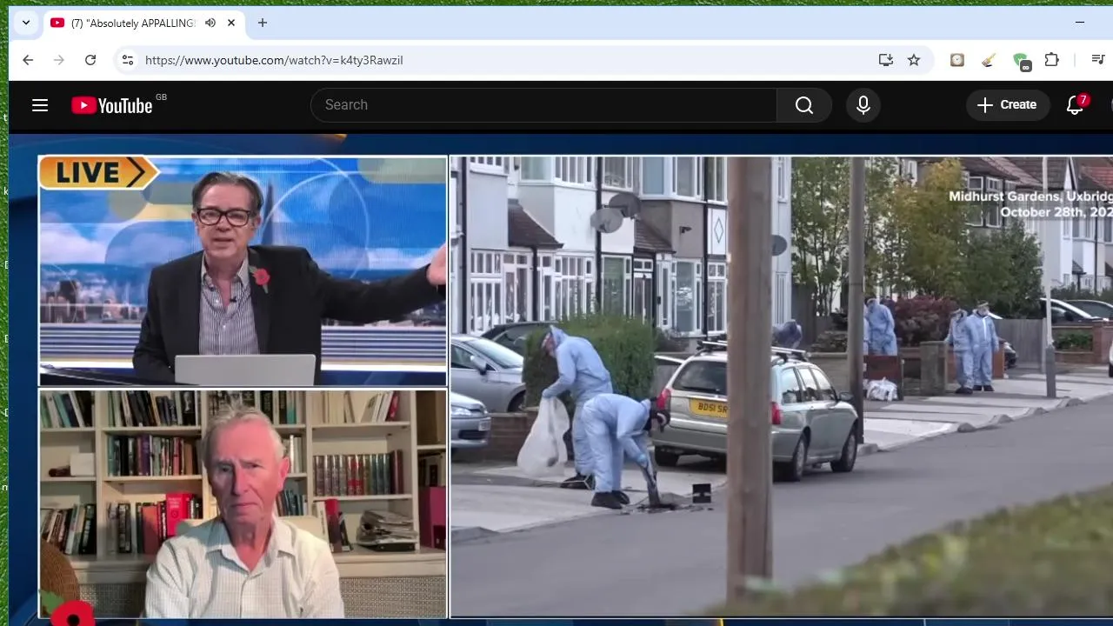The image size is (1113, 626).
Task: Bookmark this page with star icon
Action: click(914, 60)
